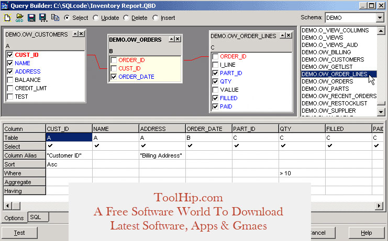Uncheck QTY in the OW_ORDER_LINES table

215,81
